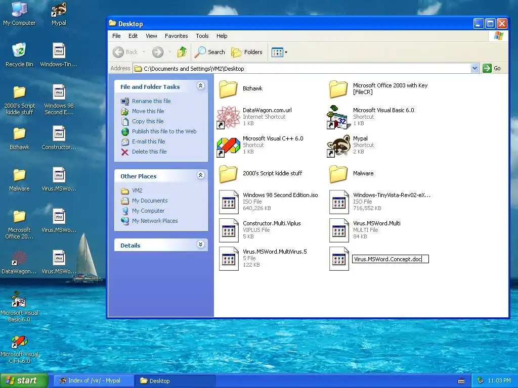This screenshot has height=388, width=518.
Task: Click the 11:03 PM taskbar clock
Action: pyautogui.click(x=499, y=380)
